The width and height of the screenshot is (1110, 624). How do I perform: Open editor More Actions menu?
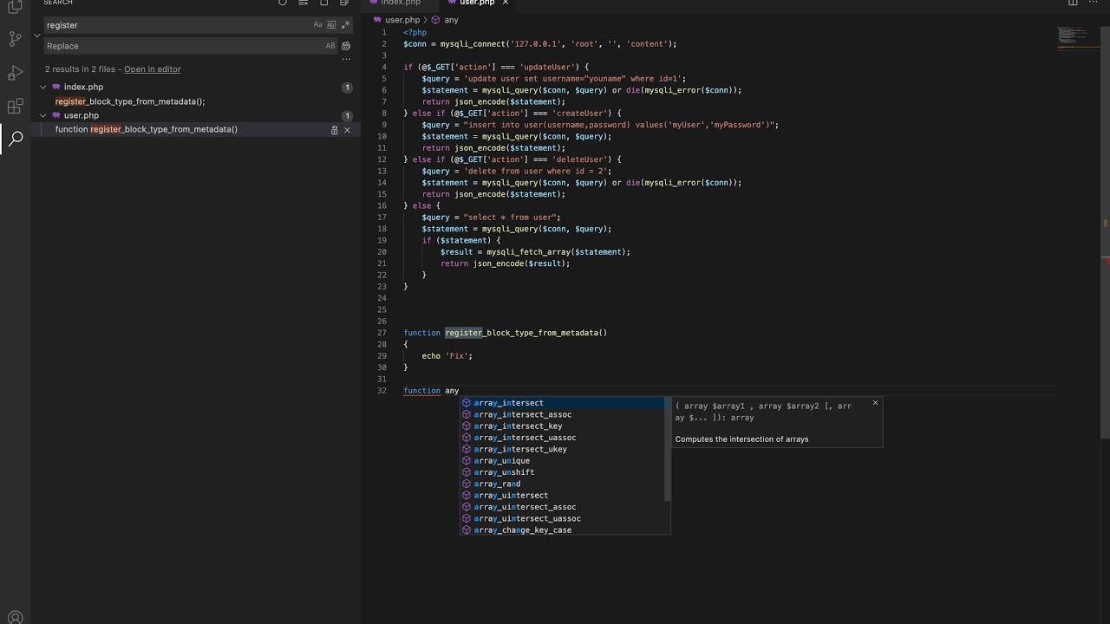tap(1094, 3)
